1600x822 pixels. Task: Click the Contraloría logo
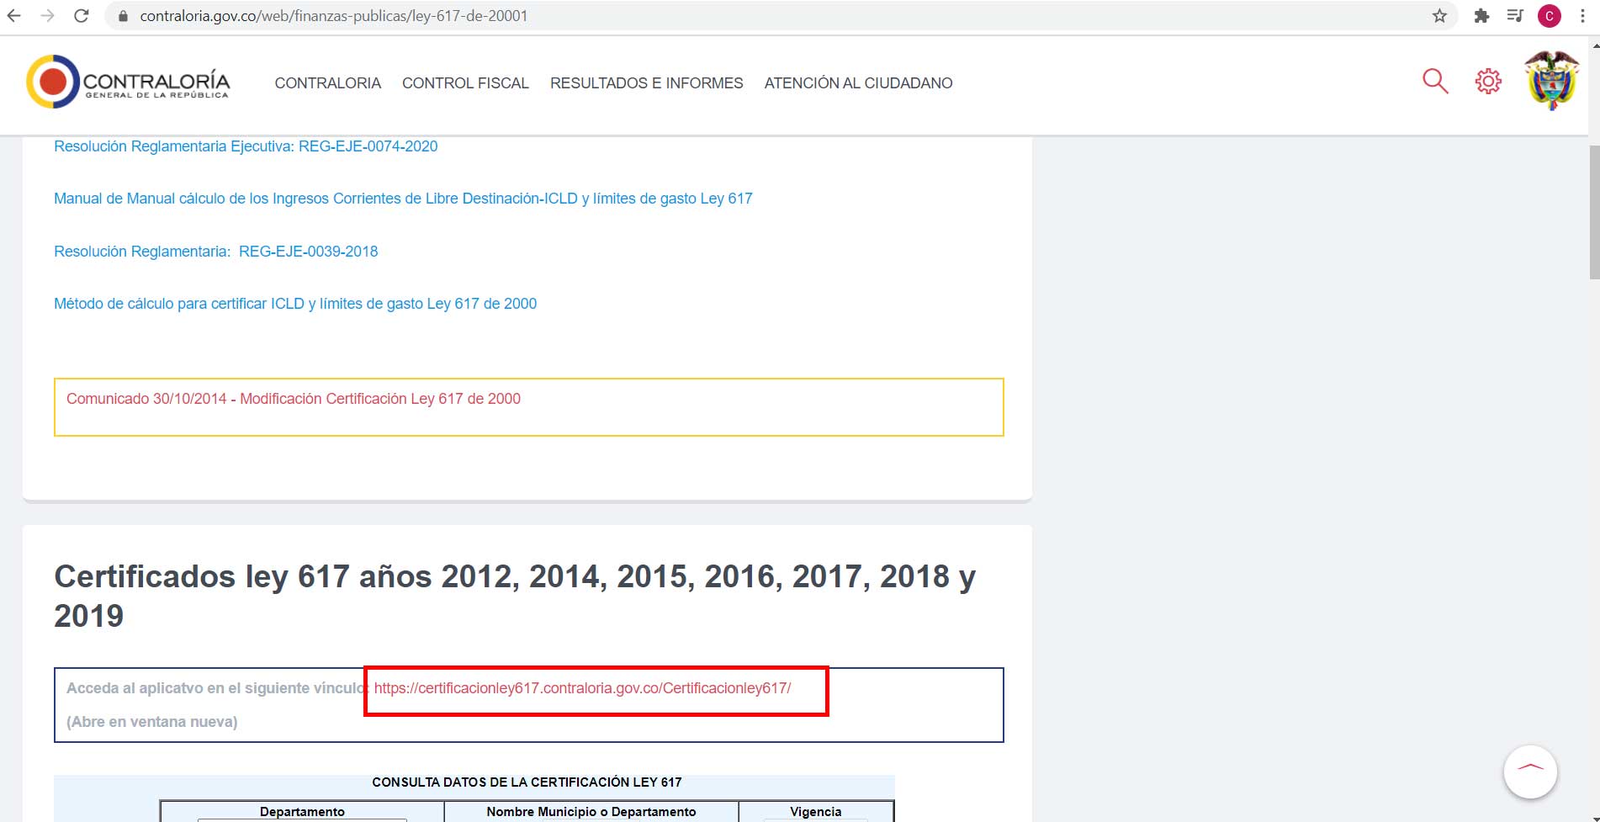point(128,82)
